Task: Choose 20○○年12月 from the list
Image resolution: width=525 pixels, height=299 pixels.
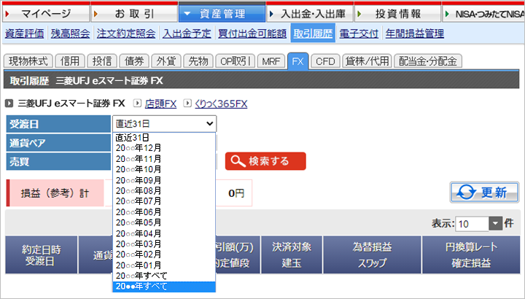Action: (x=164, y=148)
